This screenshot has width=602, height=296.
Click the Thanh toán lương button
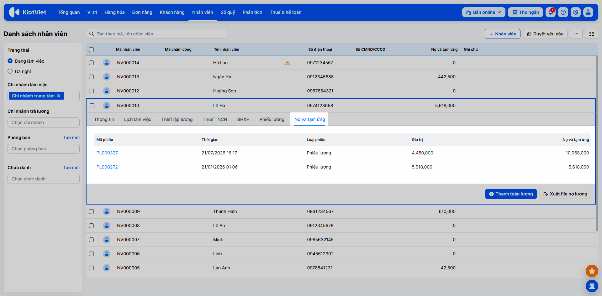511,194
